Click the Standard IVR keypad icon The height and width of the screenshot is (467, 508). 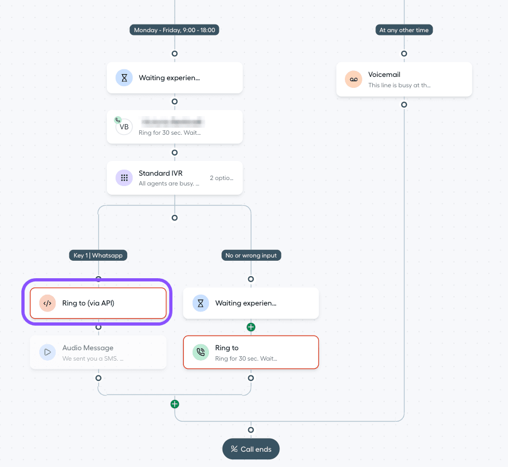tap(124, 178)
